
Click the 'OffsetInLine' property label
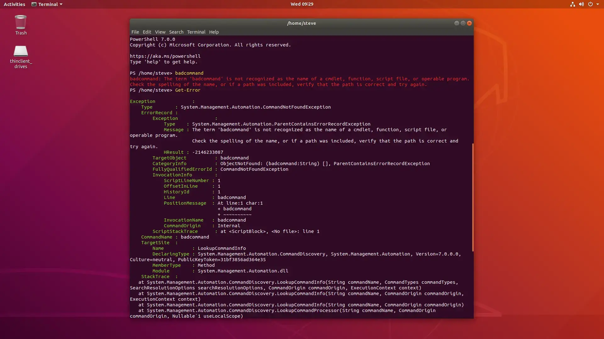(181, 186)
